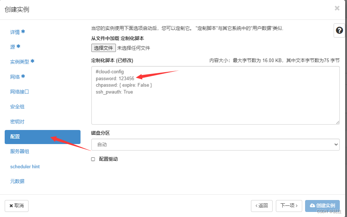Click the 取消 cancel button
The width and height of the screenshot is (347, 217).
[x=16, y=205]
